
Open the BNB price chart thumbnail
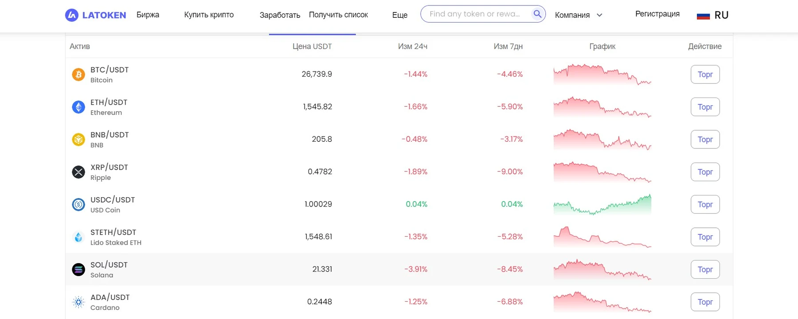pyautogui.click(x=602, y=140)
